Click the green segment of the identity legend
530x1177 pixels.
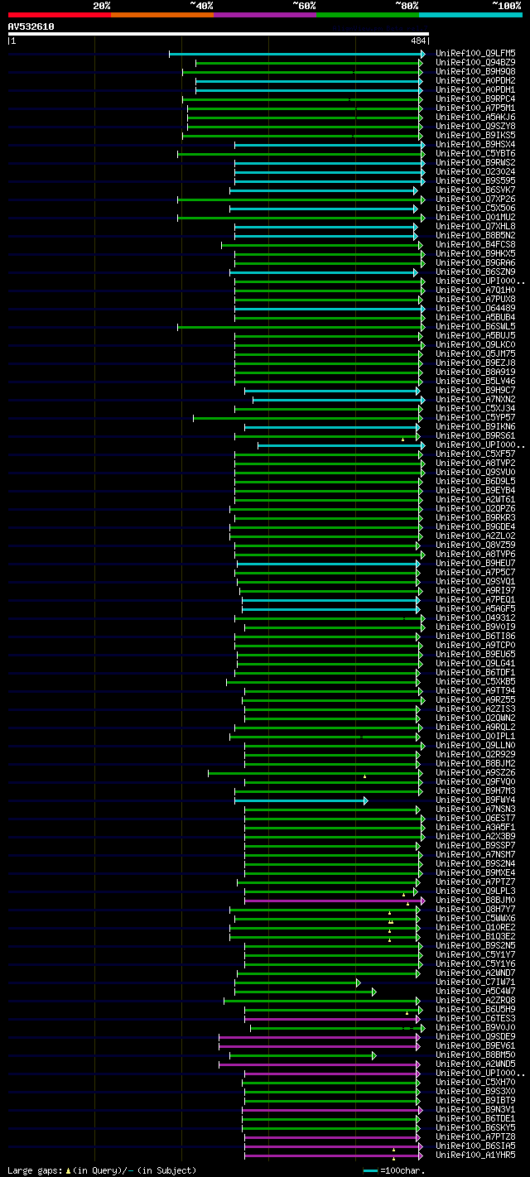click(368, 14)
